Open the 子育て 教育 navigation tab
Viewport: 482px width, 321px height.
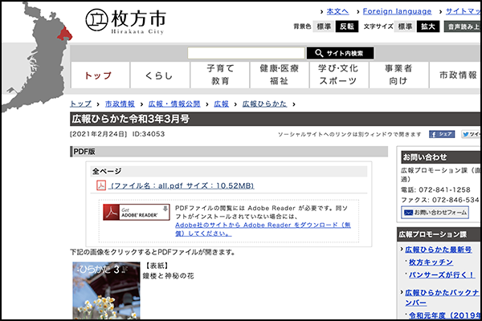coord(220,75)
